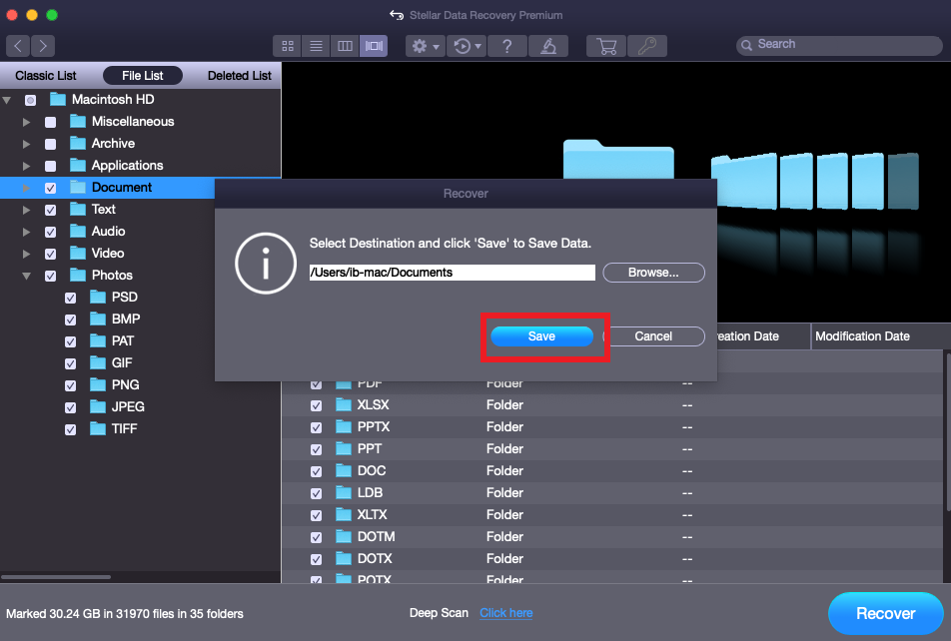The width and height of the screenshot is (951, 641).
Task: Click the key activation icon
Action: (647, 46)
